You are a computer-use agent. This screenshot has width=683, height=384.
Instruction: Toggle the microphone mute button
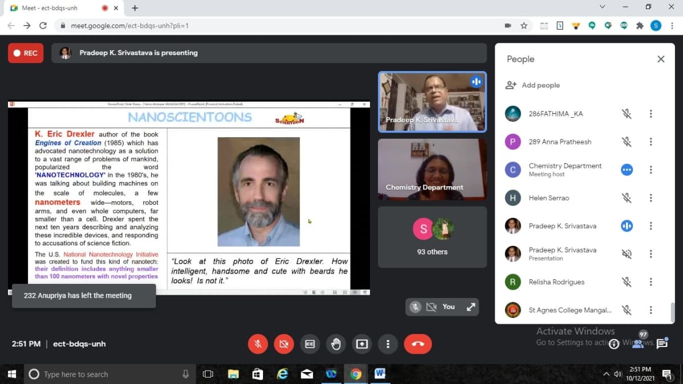(x=258, y=344)
